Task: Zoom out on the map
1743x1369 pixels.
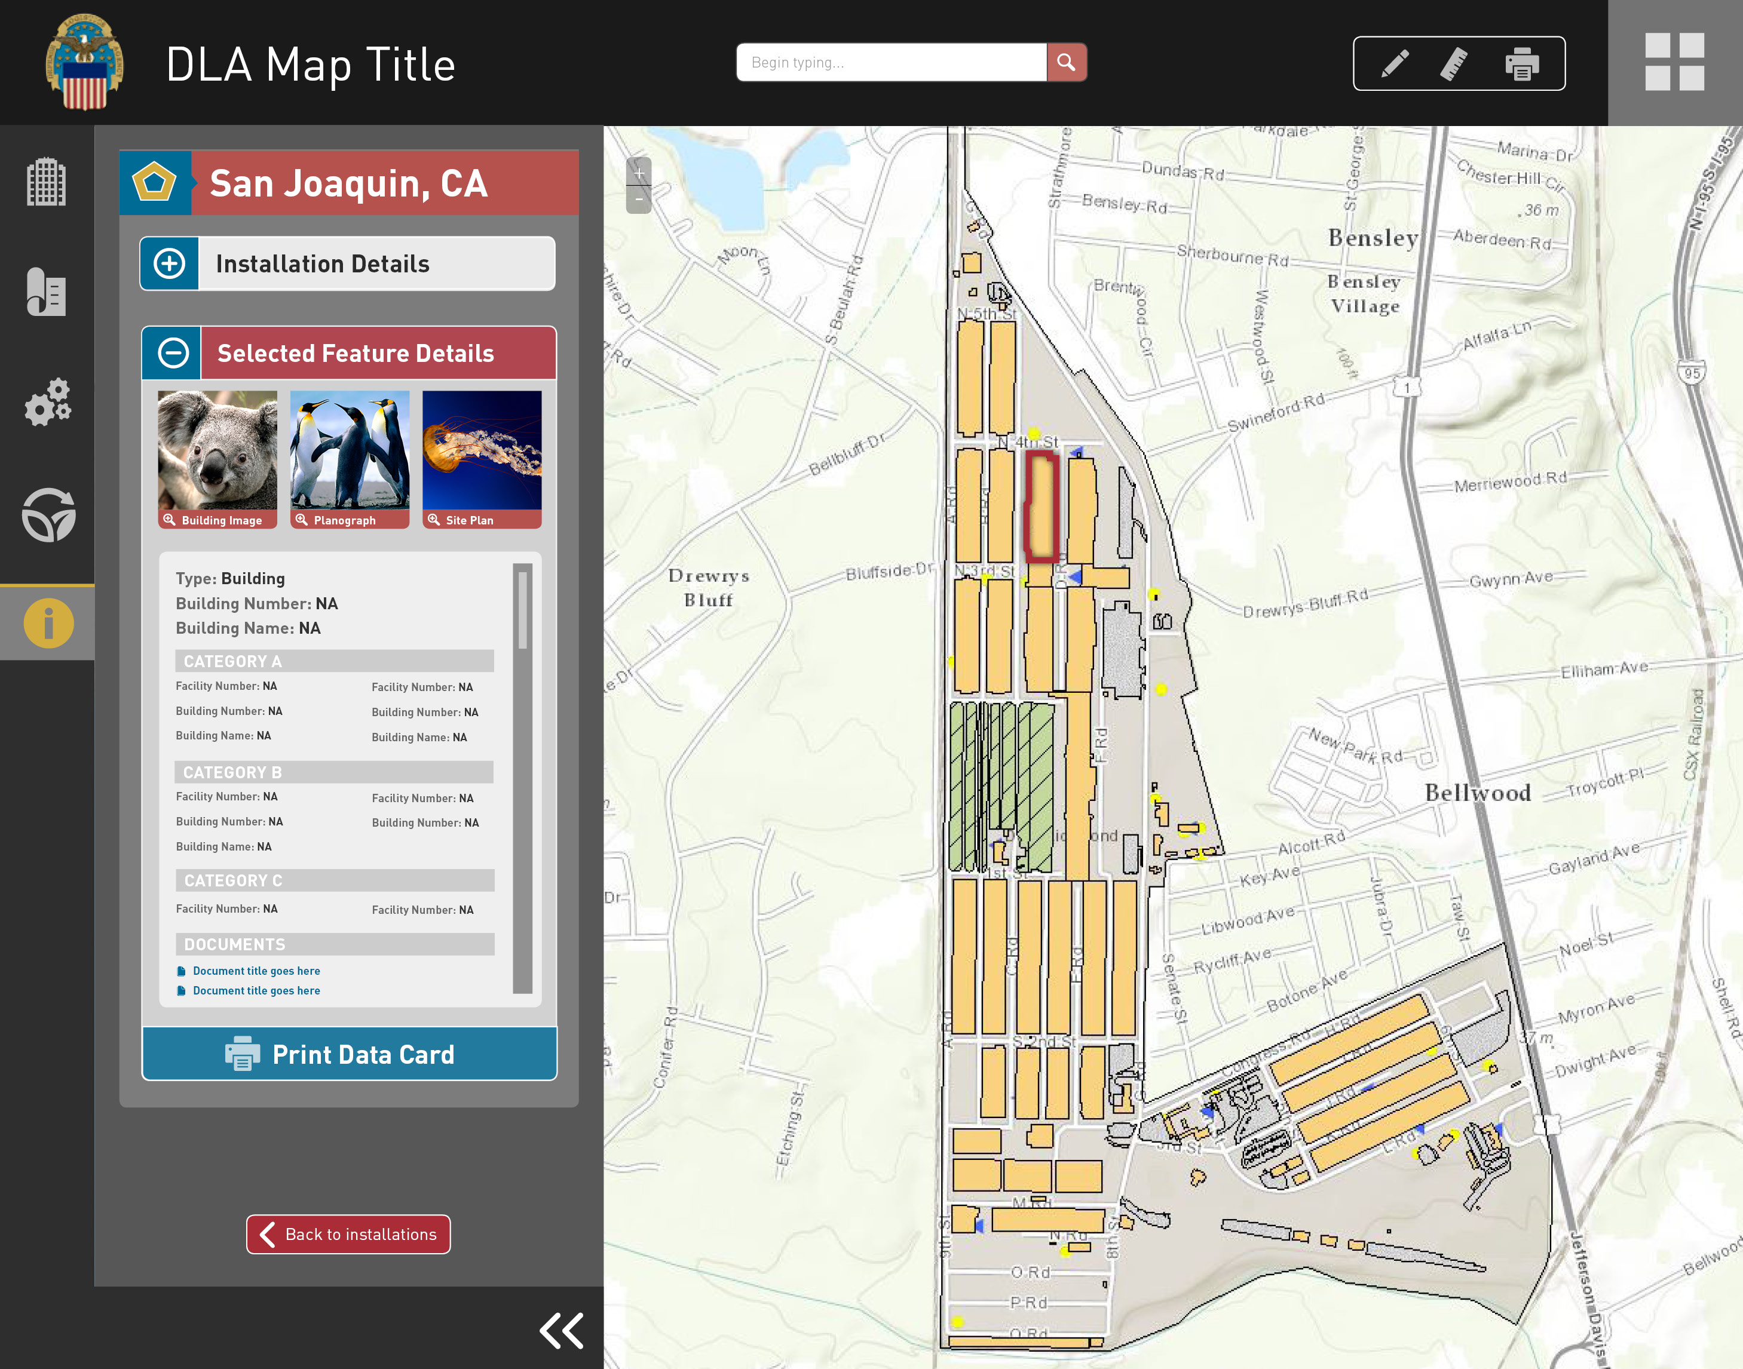Action: coord(639,199)
